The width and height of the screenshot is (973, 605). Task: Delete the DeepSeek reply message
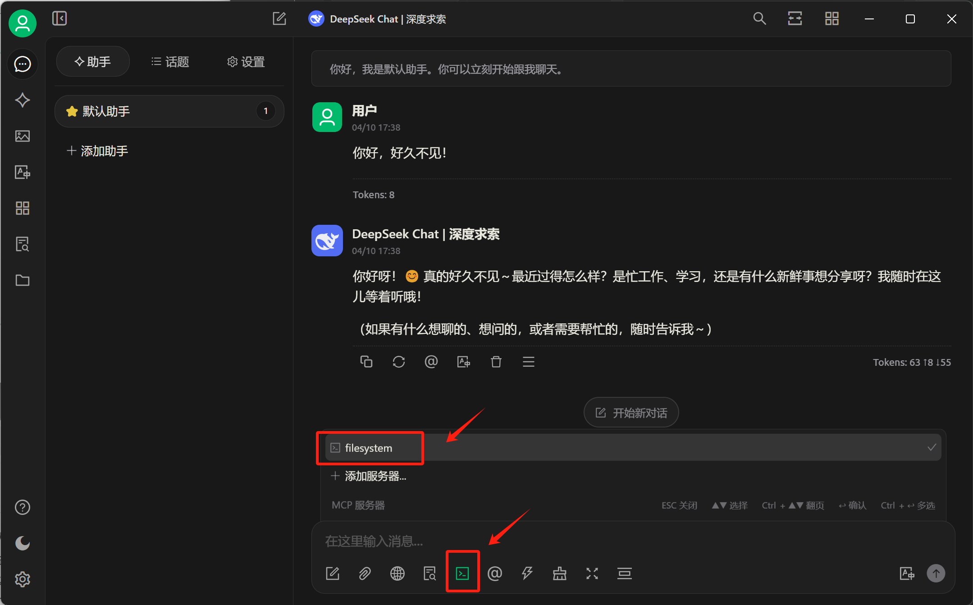point(496,362)
